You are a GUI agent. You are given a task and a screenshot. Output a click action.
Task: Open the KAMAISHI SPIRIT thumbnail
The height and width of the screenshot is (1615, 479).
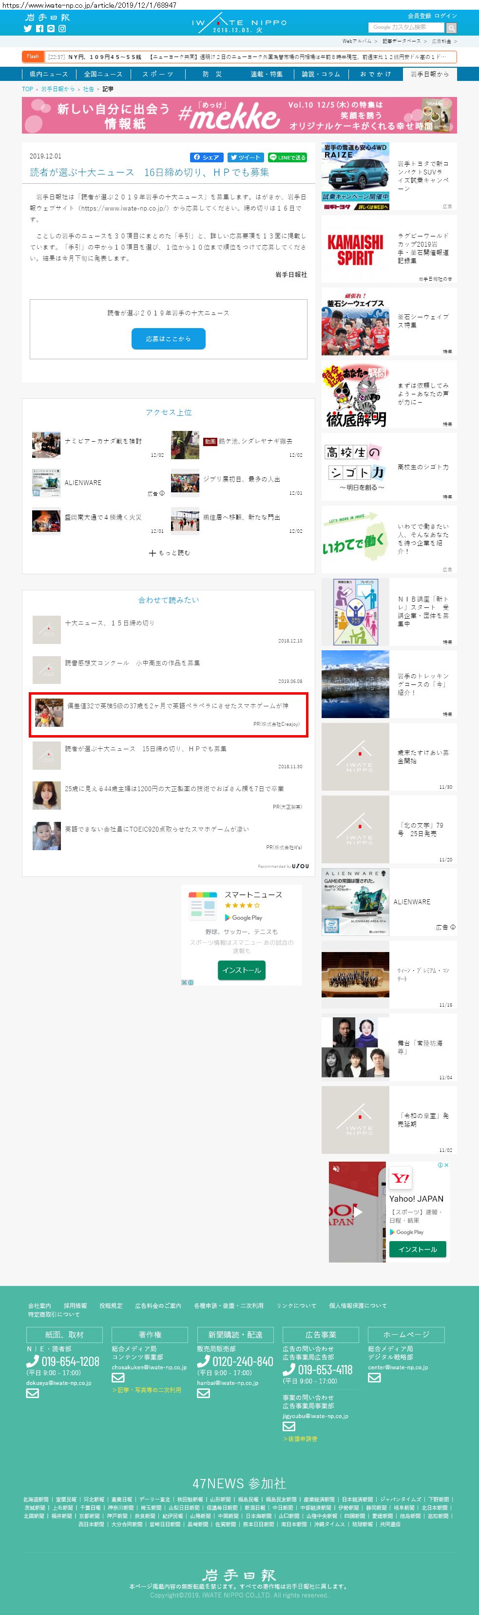point(355,249)
